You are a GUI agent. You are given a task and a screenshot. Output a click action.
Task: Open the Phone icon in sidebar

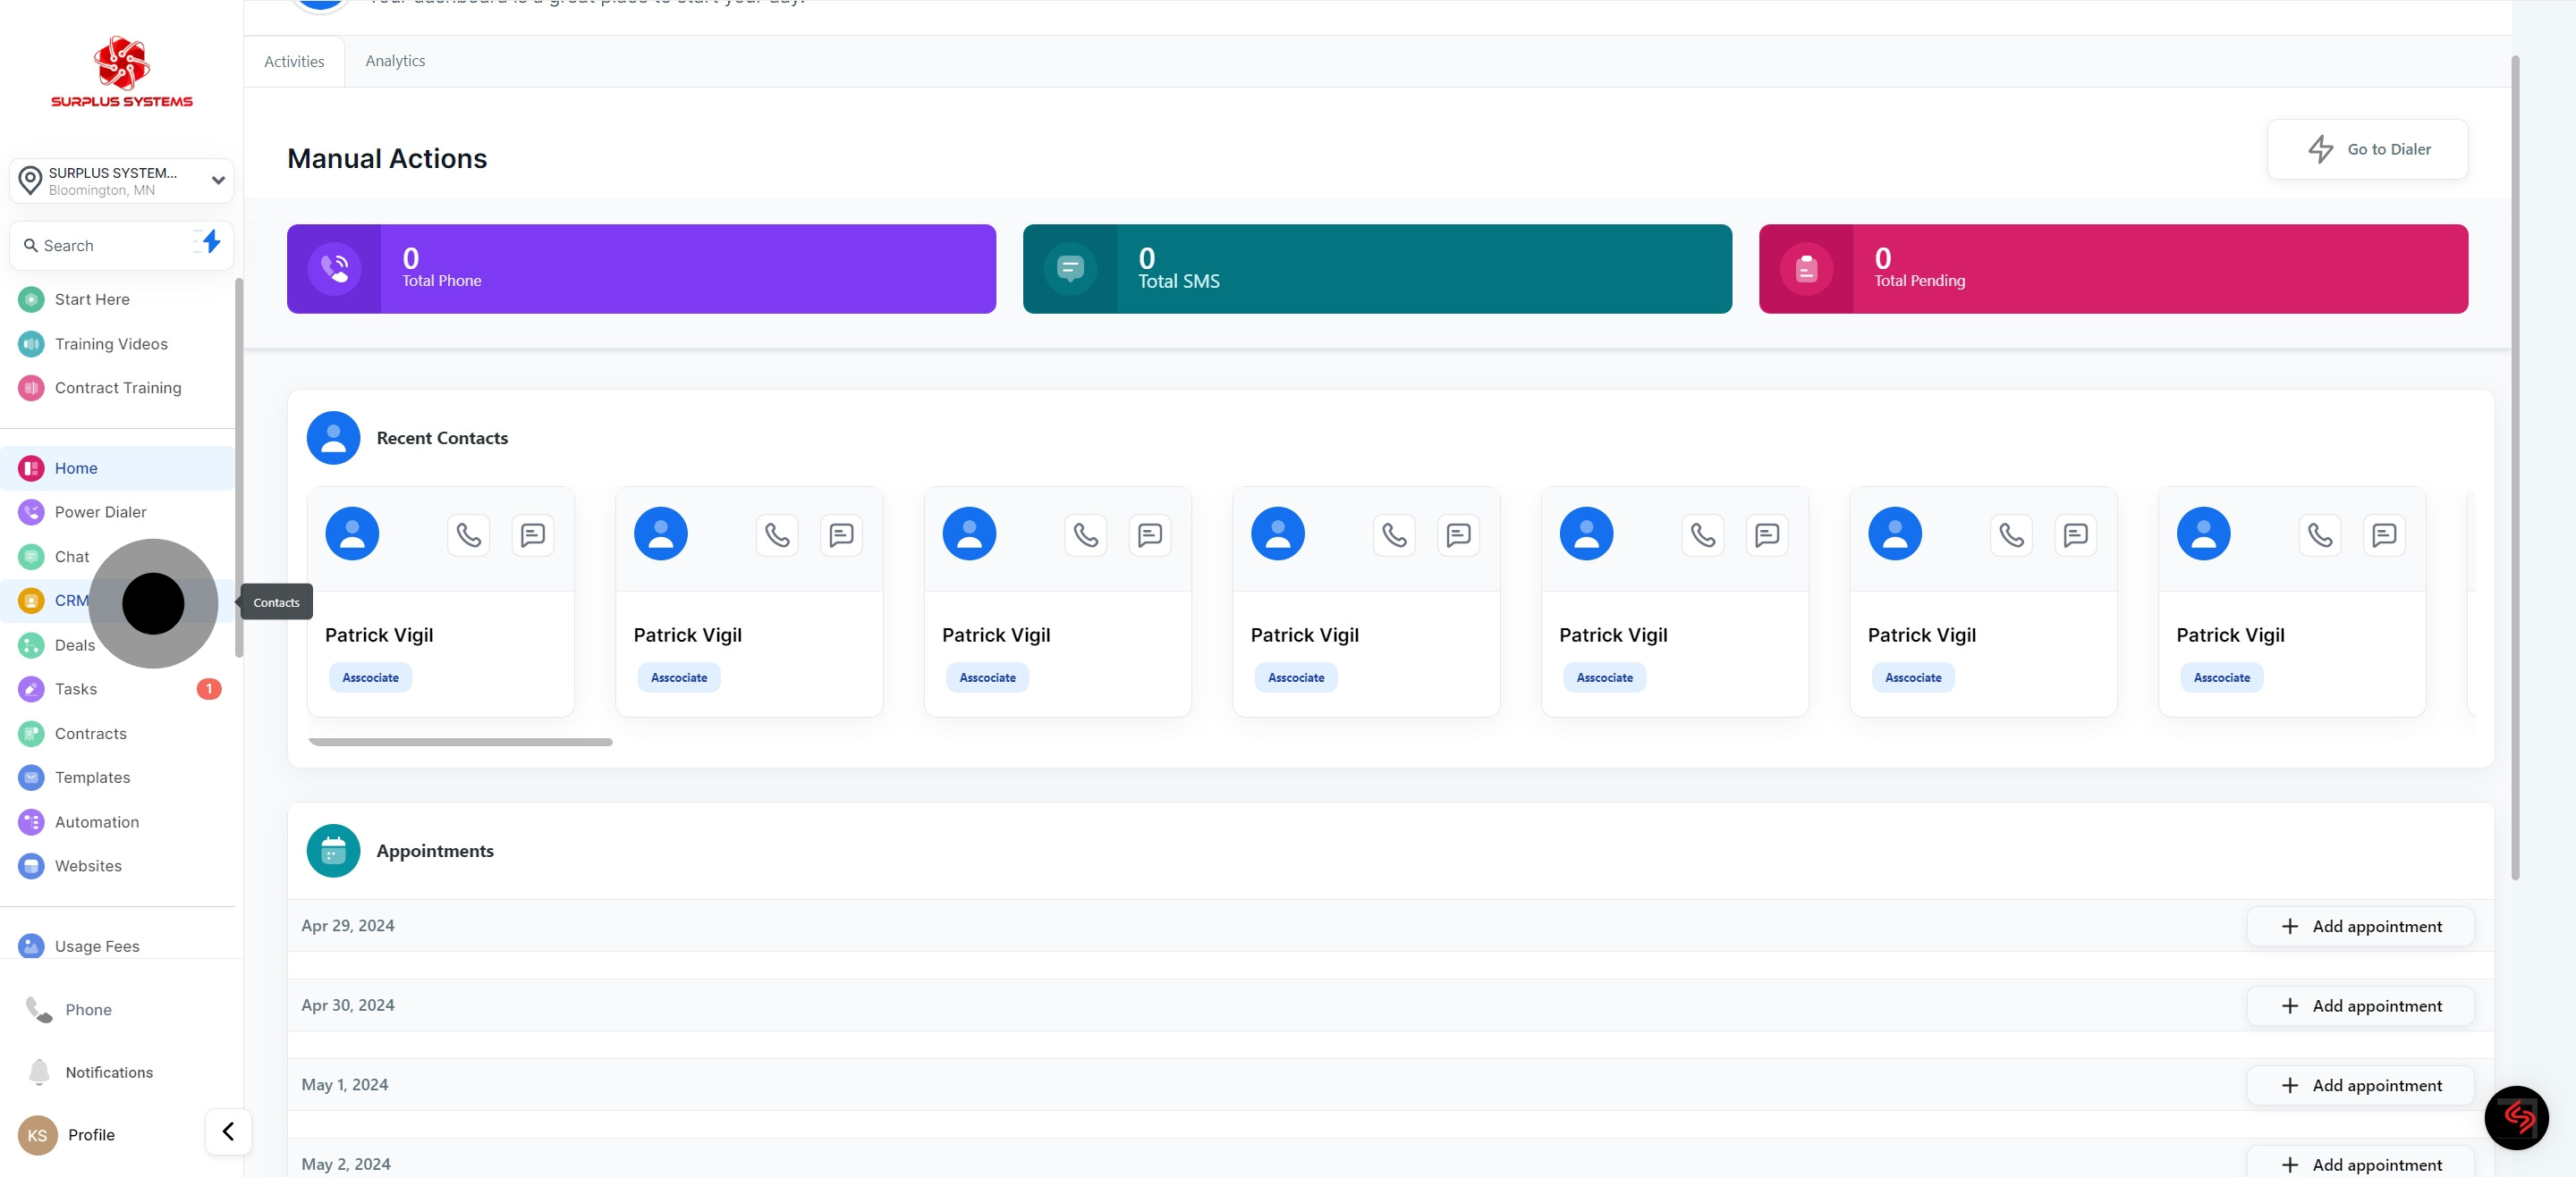39,1009
